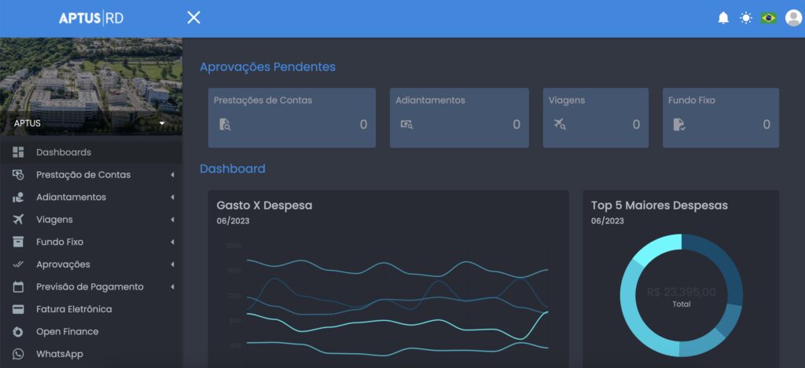This screenshot has height=368, width=805.
Task: Click the Viagens airplane icon in sidebar
Action: point(18,220)
